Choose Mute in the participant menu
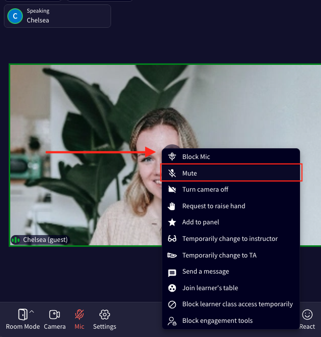The height and width of the screenshot is (337, 321). tap(231, 173)
